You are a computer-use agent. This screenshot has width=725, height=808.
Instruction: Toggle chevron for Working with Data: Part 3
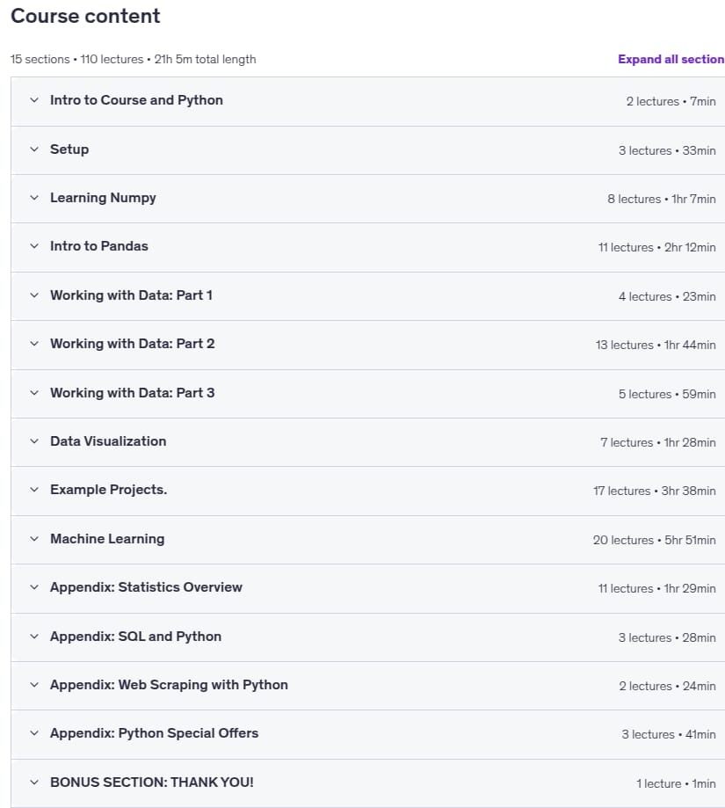click(x=34, y=393)
